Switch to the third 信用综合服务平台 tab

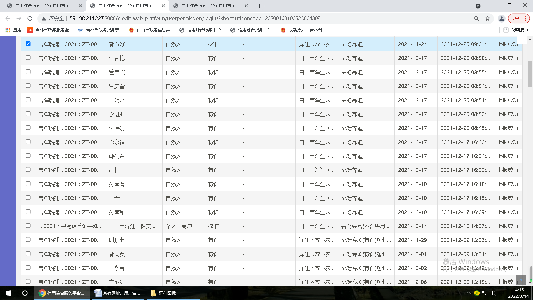(208, 6)
